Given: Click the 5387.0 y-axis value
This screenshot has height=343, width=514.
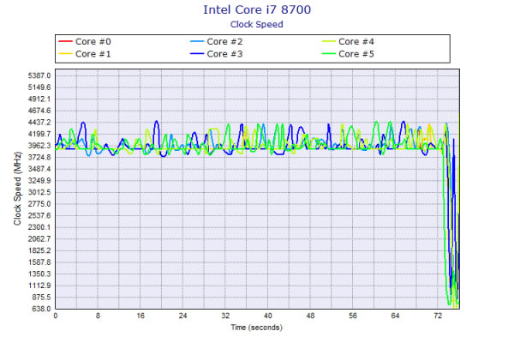Looking at the screenshot, I should tap(39, 75).
